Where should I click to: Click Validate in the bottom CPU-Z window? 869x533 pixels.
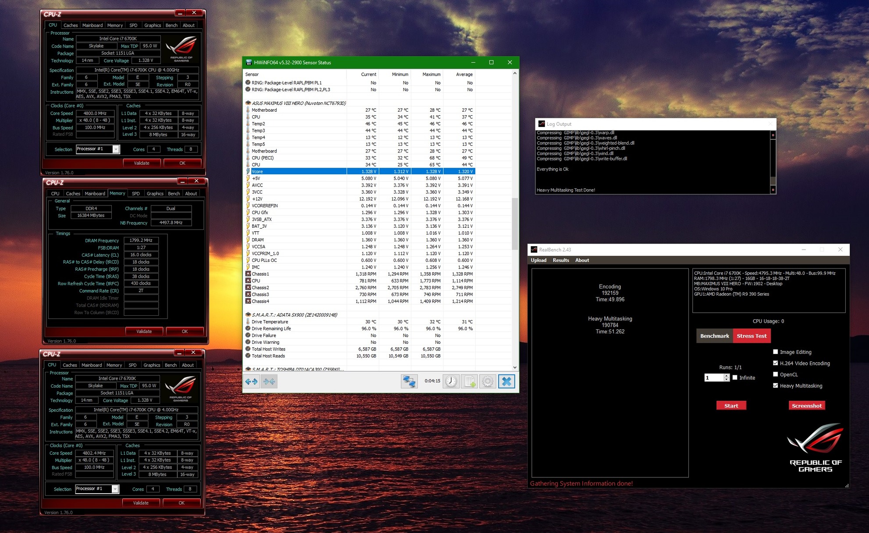tap(140, 503)
